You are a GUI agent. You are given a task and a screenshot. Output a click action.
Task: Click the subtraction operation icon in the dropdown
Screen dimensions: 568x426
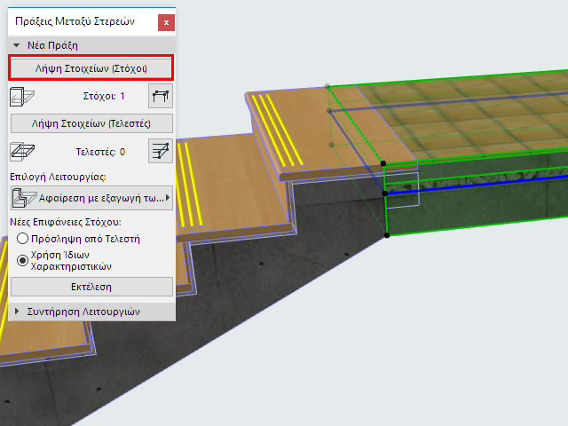point(24,198)
